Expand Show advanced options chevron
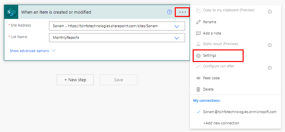Viewport: 285px width, 132px height. point(53,51)
